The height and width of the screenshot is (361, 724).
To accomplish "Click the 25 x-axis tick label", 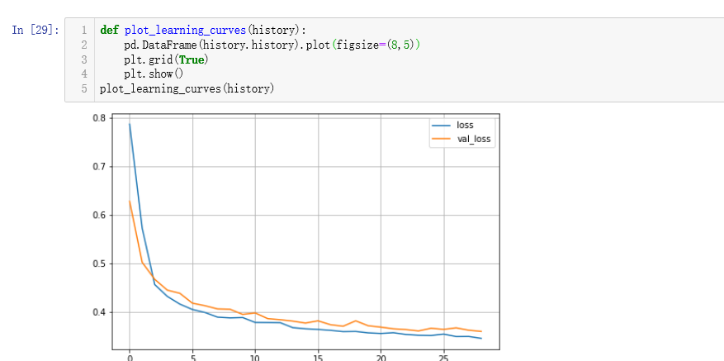I will click(x=443, y=358).
